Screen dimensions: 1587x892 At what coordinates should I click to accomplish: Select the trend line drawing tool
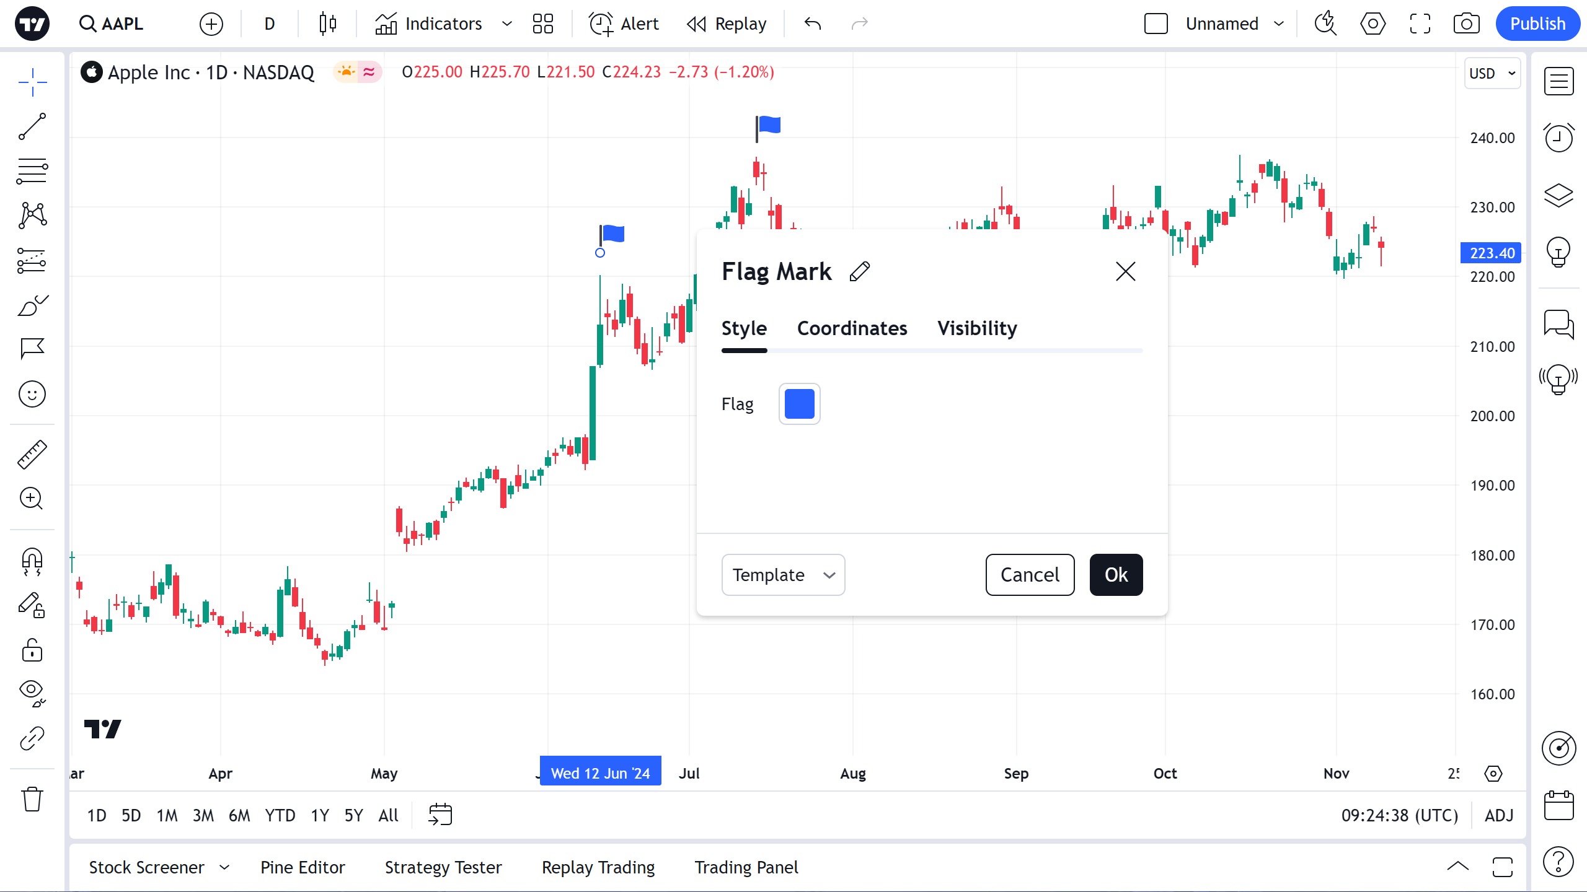pos(32,126)
